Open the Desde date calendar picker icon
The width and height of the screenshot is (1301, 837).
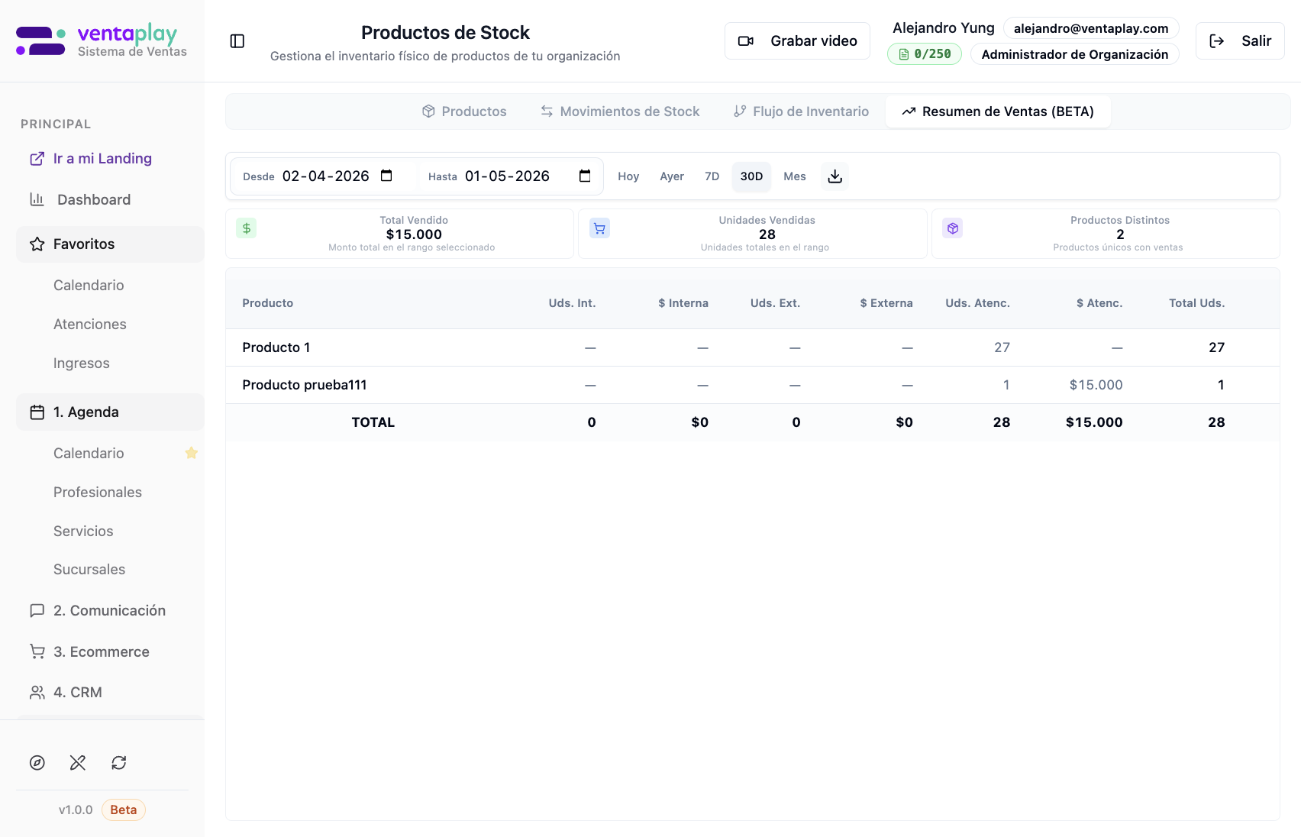coord(386,176)
